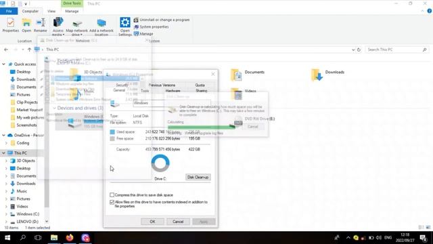Expand Windows (C:) in the navigation tree
This screenshot has width=433, height=244.
[x=6, y=214]
